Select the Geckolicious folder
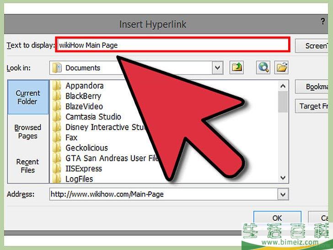The height and width of the screenshot is (250, 333). click(80, 148)
